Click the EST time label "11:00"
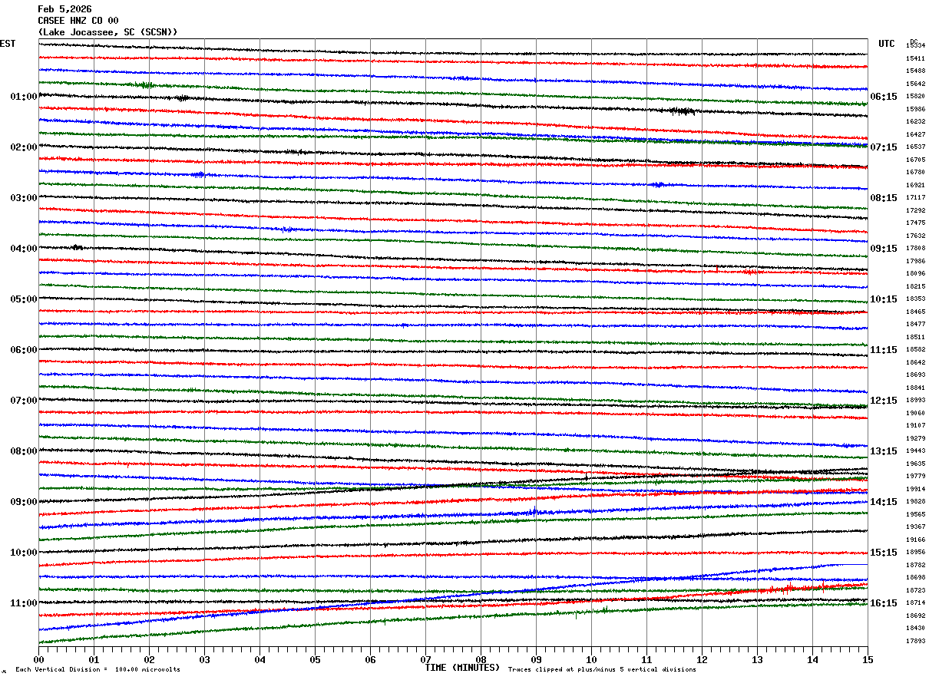This screenshot has height=680, width=929. click(x=24, y=603)
